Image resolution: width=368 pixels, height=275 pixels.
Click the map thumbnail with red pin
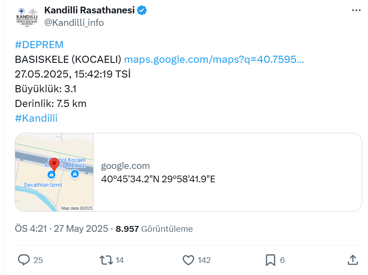coord(54,172)
